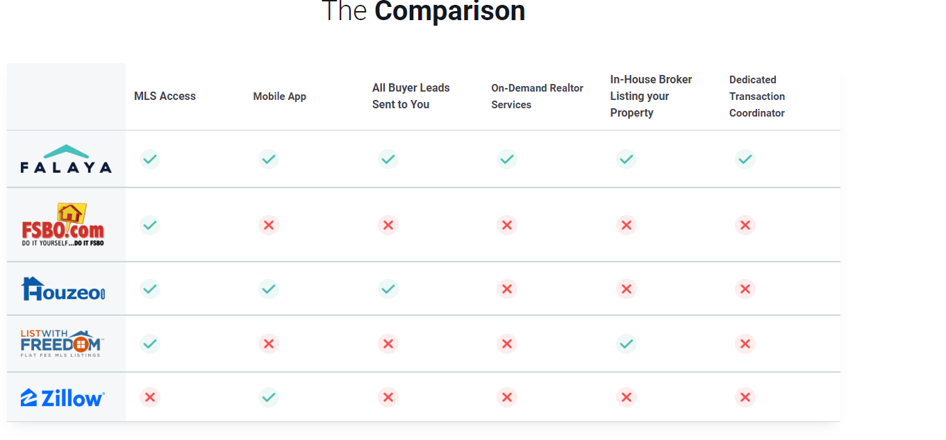Click the Mobile App column header
The width and height of the screenshot is (946, 440).
pos(279,96)
